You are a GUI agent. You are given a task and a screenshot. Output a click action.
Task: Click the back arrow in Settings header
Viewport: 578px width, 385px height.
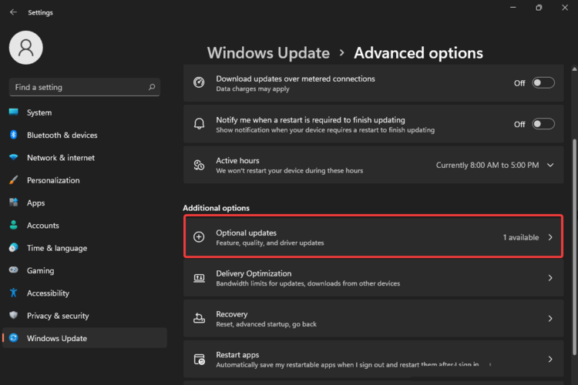point(13,12)
